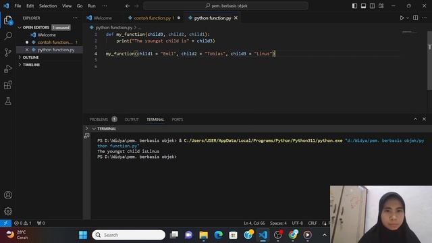Screen dimensions: 432x243
Task: Open the Search view in activity bar
Action: coord(8,36)
